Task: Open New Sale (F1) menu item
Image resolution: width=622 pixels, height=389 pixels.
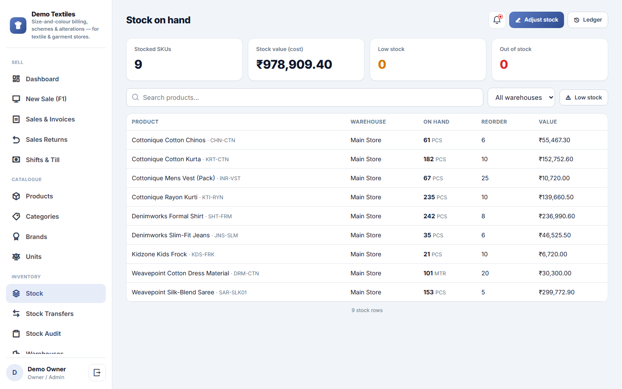Action: click(56, 99)
